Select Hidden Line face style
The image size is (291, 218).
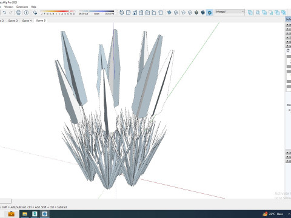(190, 13)
